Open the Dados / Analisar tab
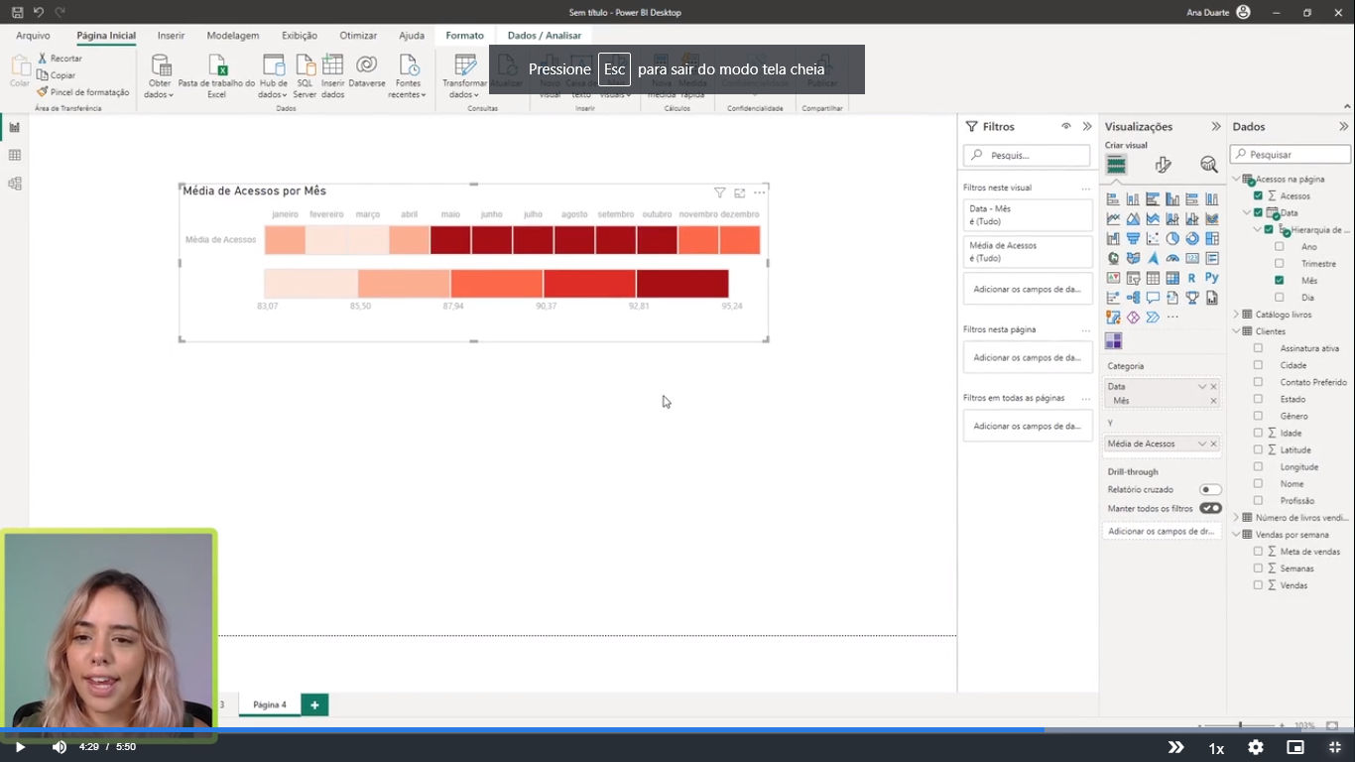This screenshot has width=1355, height=762. (x=545, y=35)
